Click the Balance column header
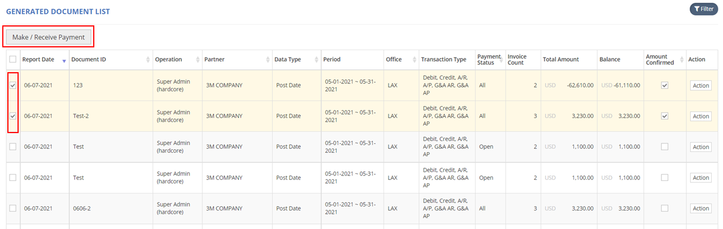Screen dimensions: 723x229 tap(610, 59)
